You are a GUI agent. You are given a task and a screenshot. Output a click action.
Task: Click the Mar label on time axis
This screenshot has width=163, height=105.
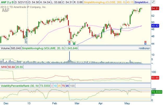click(76, 103)
